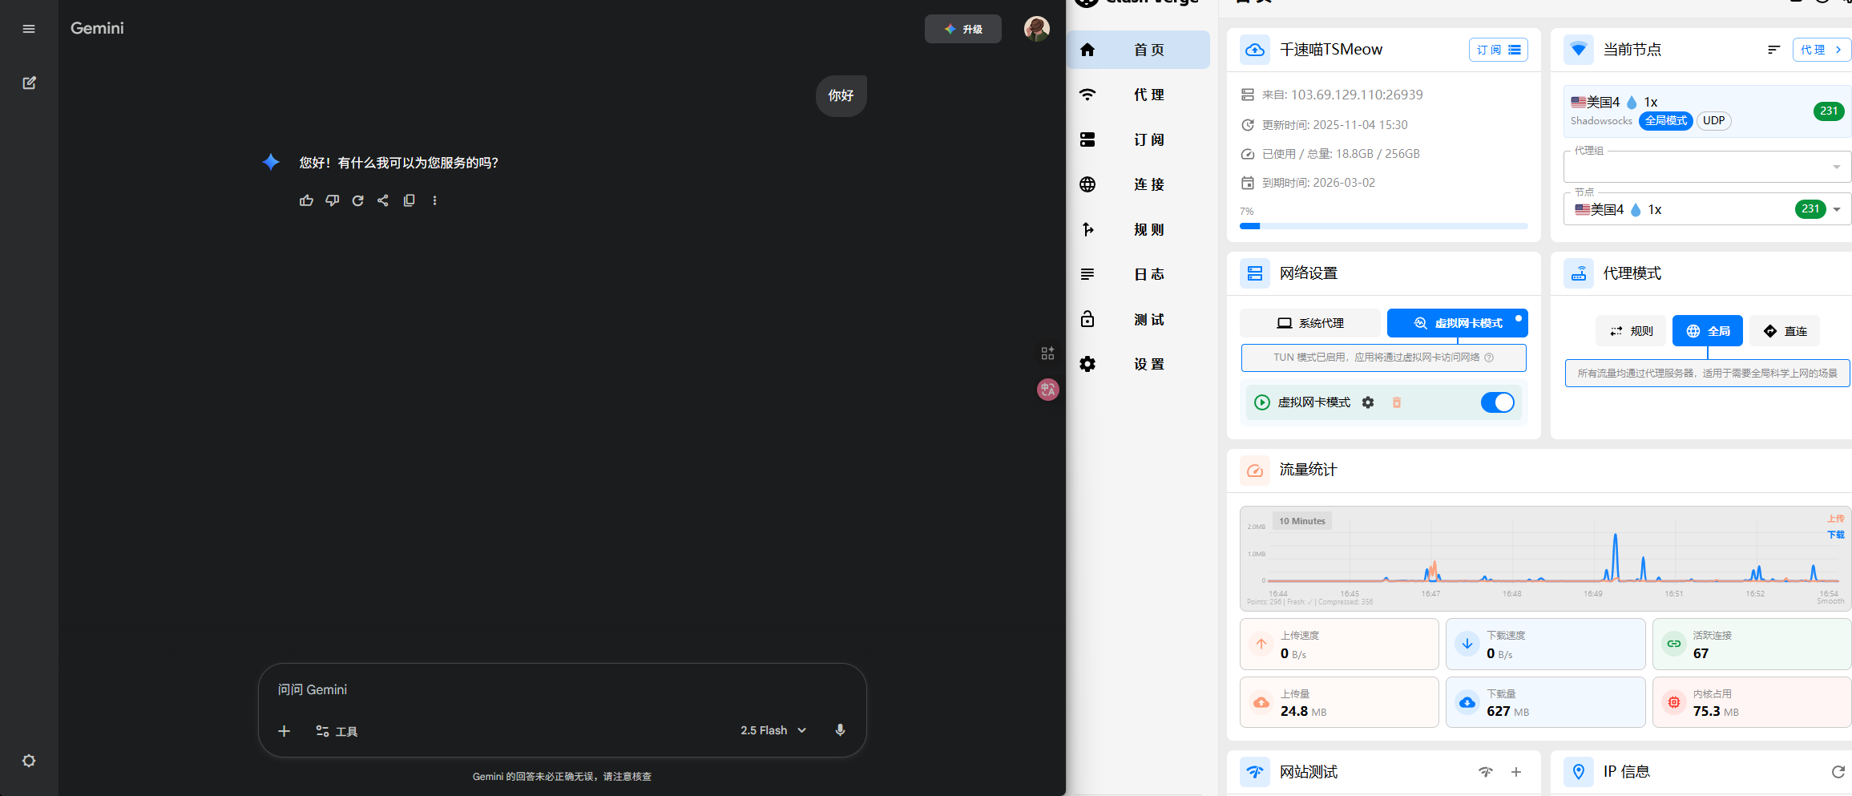The height and width of the screenshot is (796, 1852).
Task: Open 日志 page from sidebar
Action: pos(1138,274)
